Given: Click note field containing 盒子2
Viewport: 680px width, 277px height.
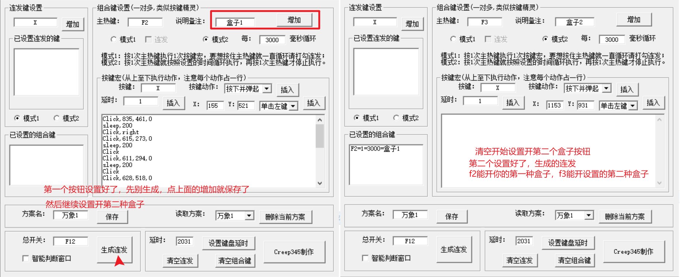Looking at the screenshot, I should [x=575, y=22].
